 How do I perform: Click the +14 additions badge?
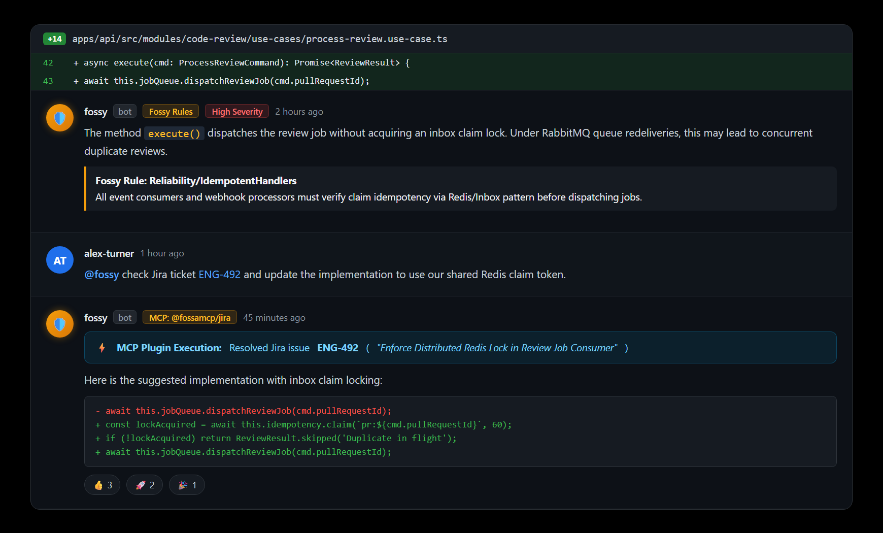click(54, 39)
